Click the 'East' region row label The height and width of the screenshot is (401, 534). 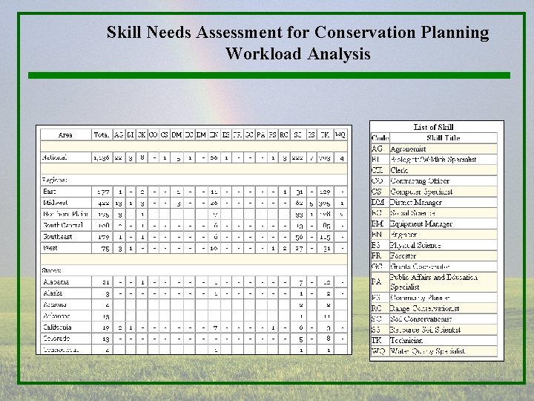pos(50,192)
